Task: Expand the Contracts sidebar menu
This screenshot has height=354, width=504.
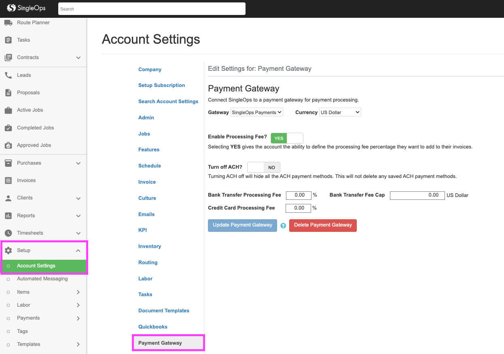Action: [78, 57]
